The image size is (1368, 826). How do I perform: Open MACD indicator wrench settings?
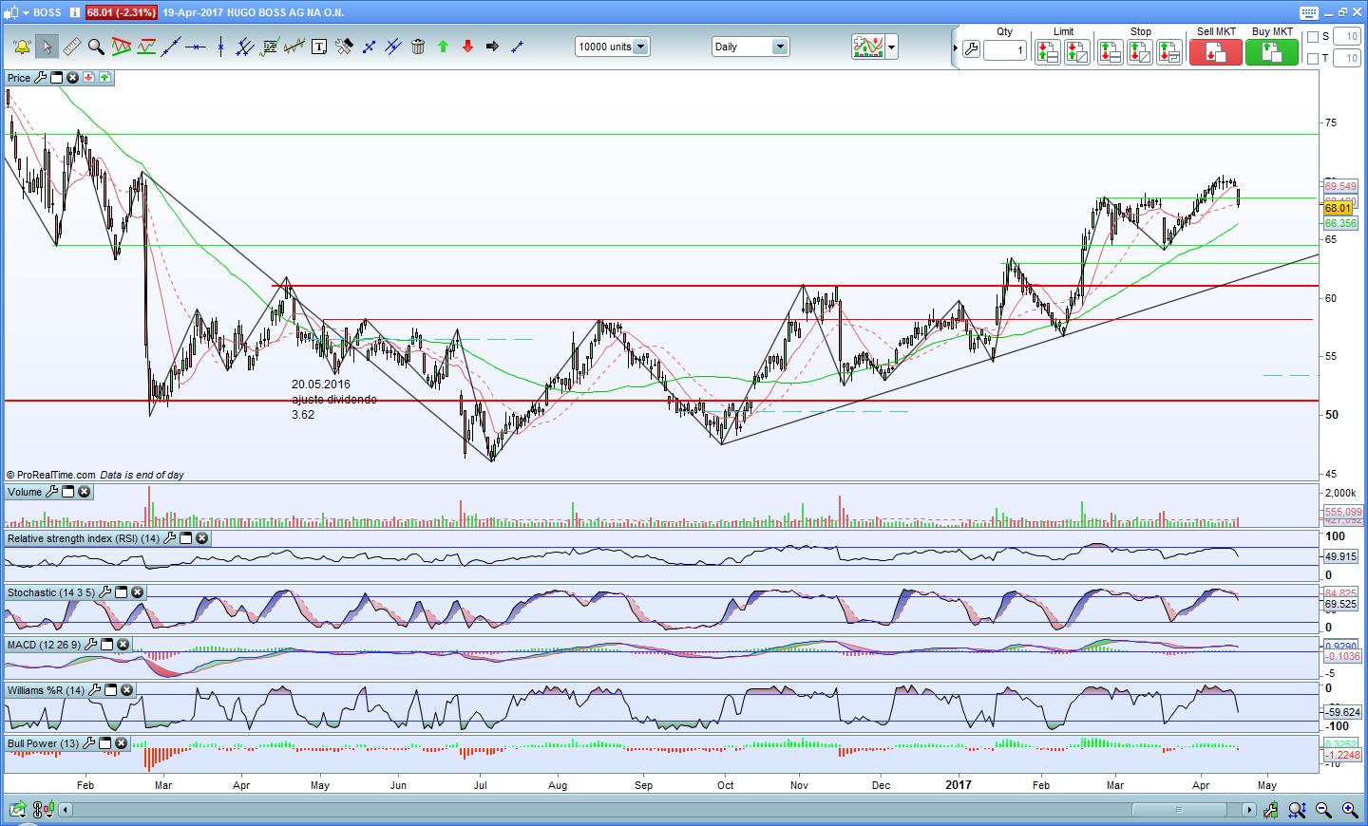click(88, 645)
